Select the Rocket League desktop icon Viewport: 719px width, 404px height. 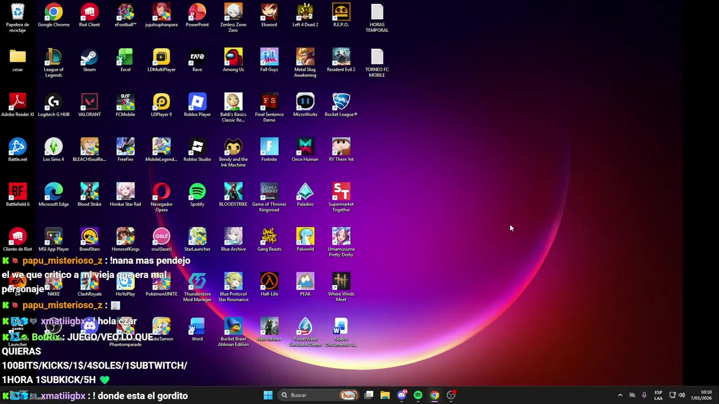[x=341, y=105]
